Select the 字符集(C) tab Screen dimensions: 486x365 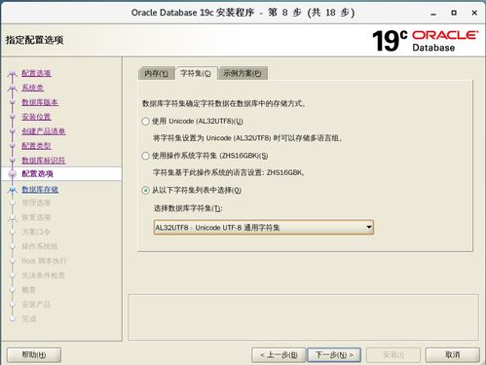196,73
